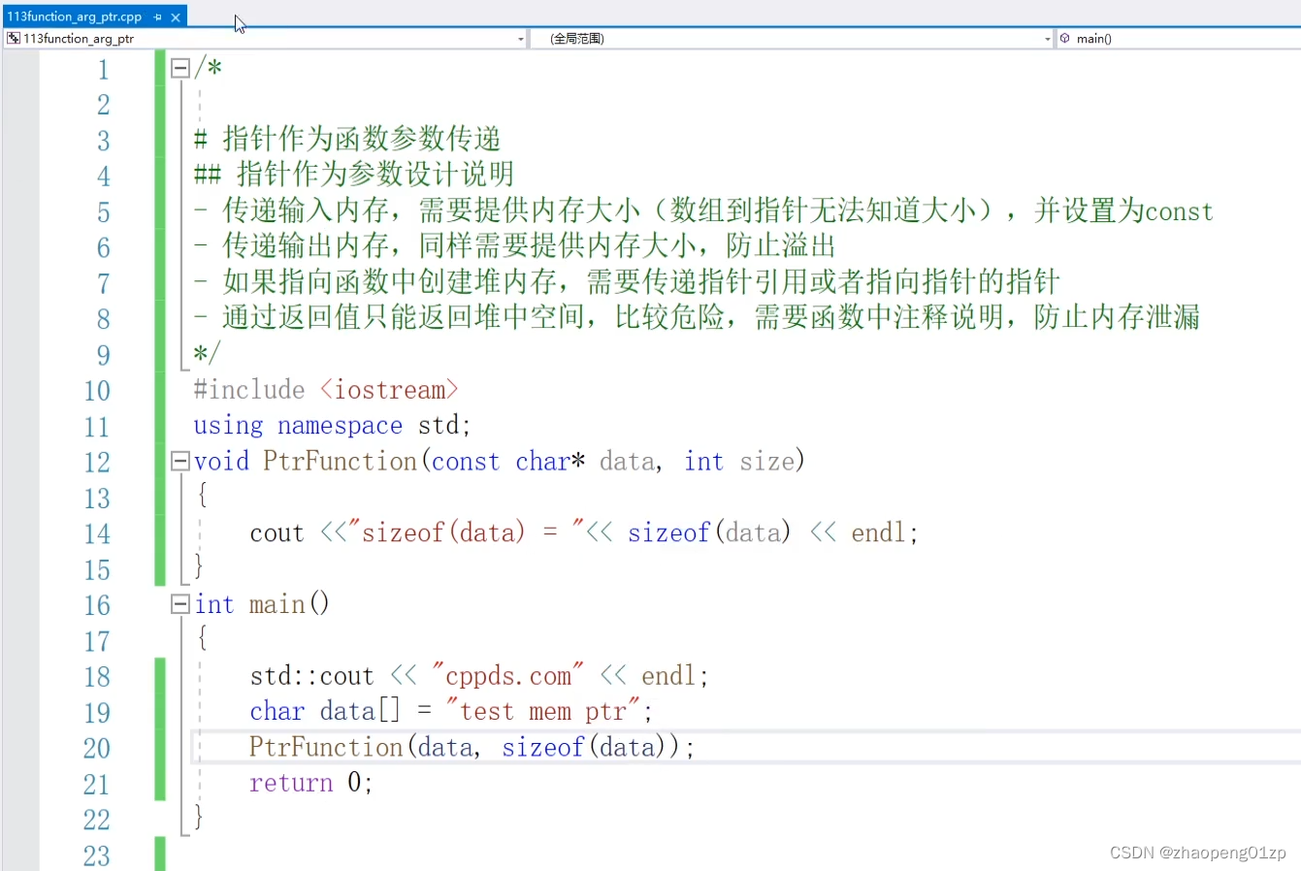Click '<iostream>' in the include line
The width and height of the screenshot is (1301, 871).
point(389,390)
